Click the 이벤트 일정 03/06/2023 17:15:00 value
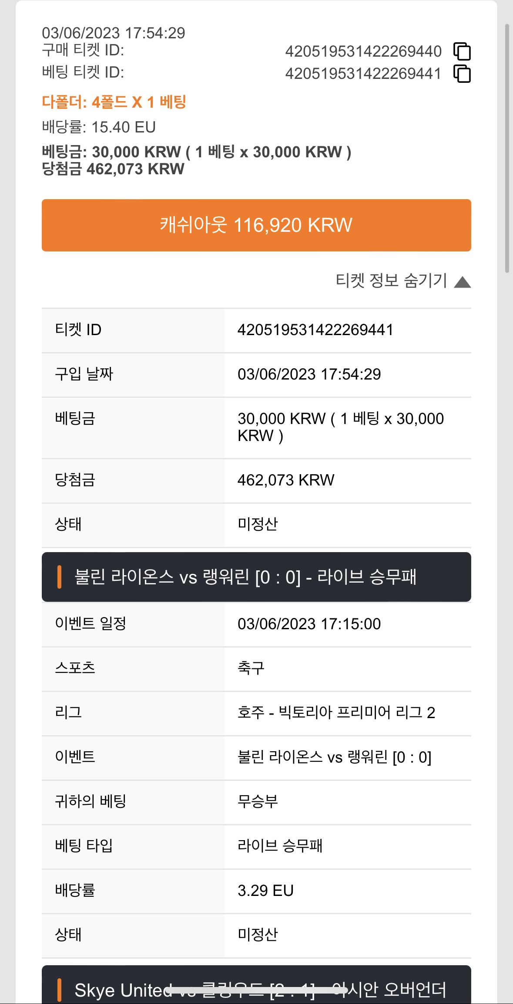 [x=309, y=624]
